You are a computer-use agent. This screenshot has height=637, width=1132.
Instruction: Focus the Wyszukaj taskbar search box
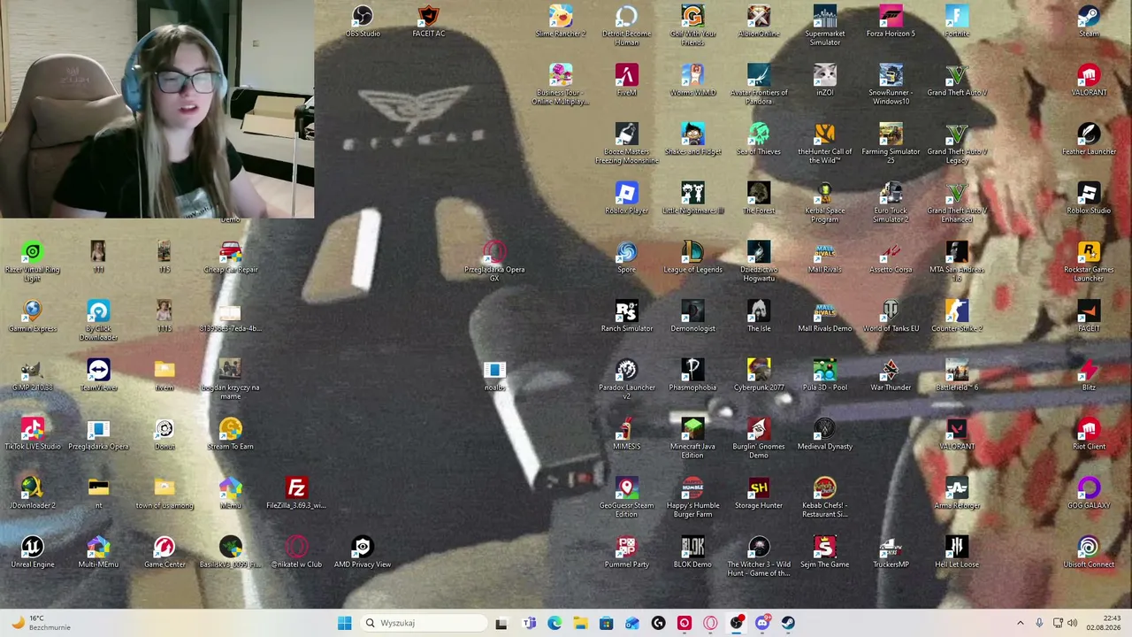point(423,623)
